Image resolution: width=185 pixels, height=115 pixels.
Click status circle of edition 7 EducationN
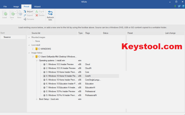pos(44,87)
